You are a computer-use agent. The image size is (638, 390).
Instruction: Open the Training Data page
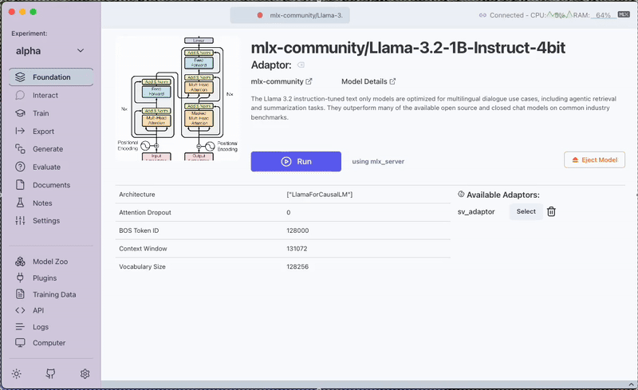[53, 294]
